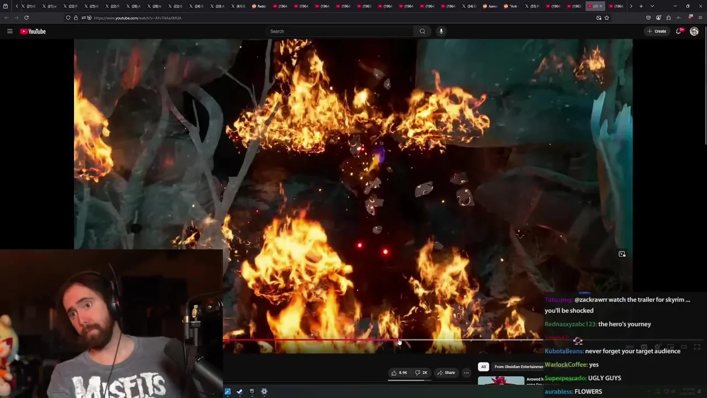The width and height of the screenshot is (707, 398).
Task: Focus the YouTube search input field
Action: coord(340,32)
